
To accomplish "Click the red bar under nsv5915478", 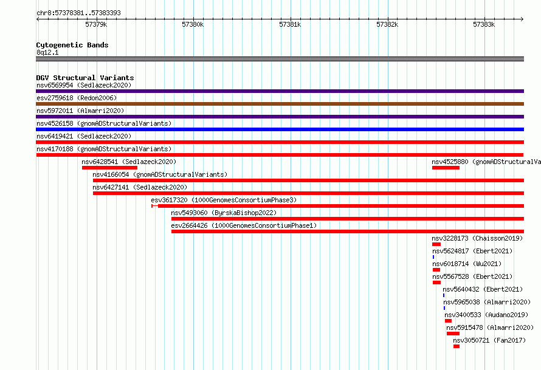I will pyautogui.click(x=453, y=334).
